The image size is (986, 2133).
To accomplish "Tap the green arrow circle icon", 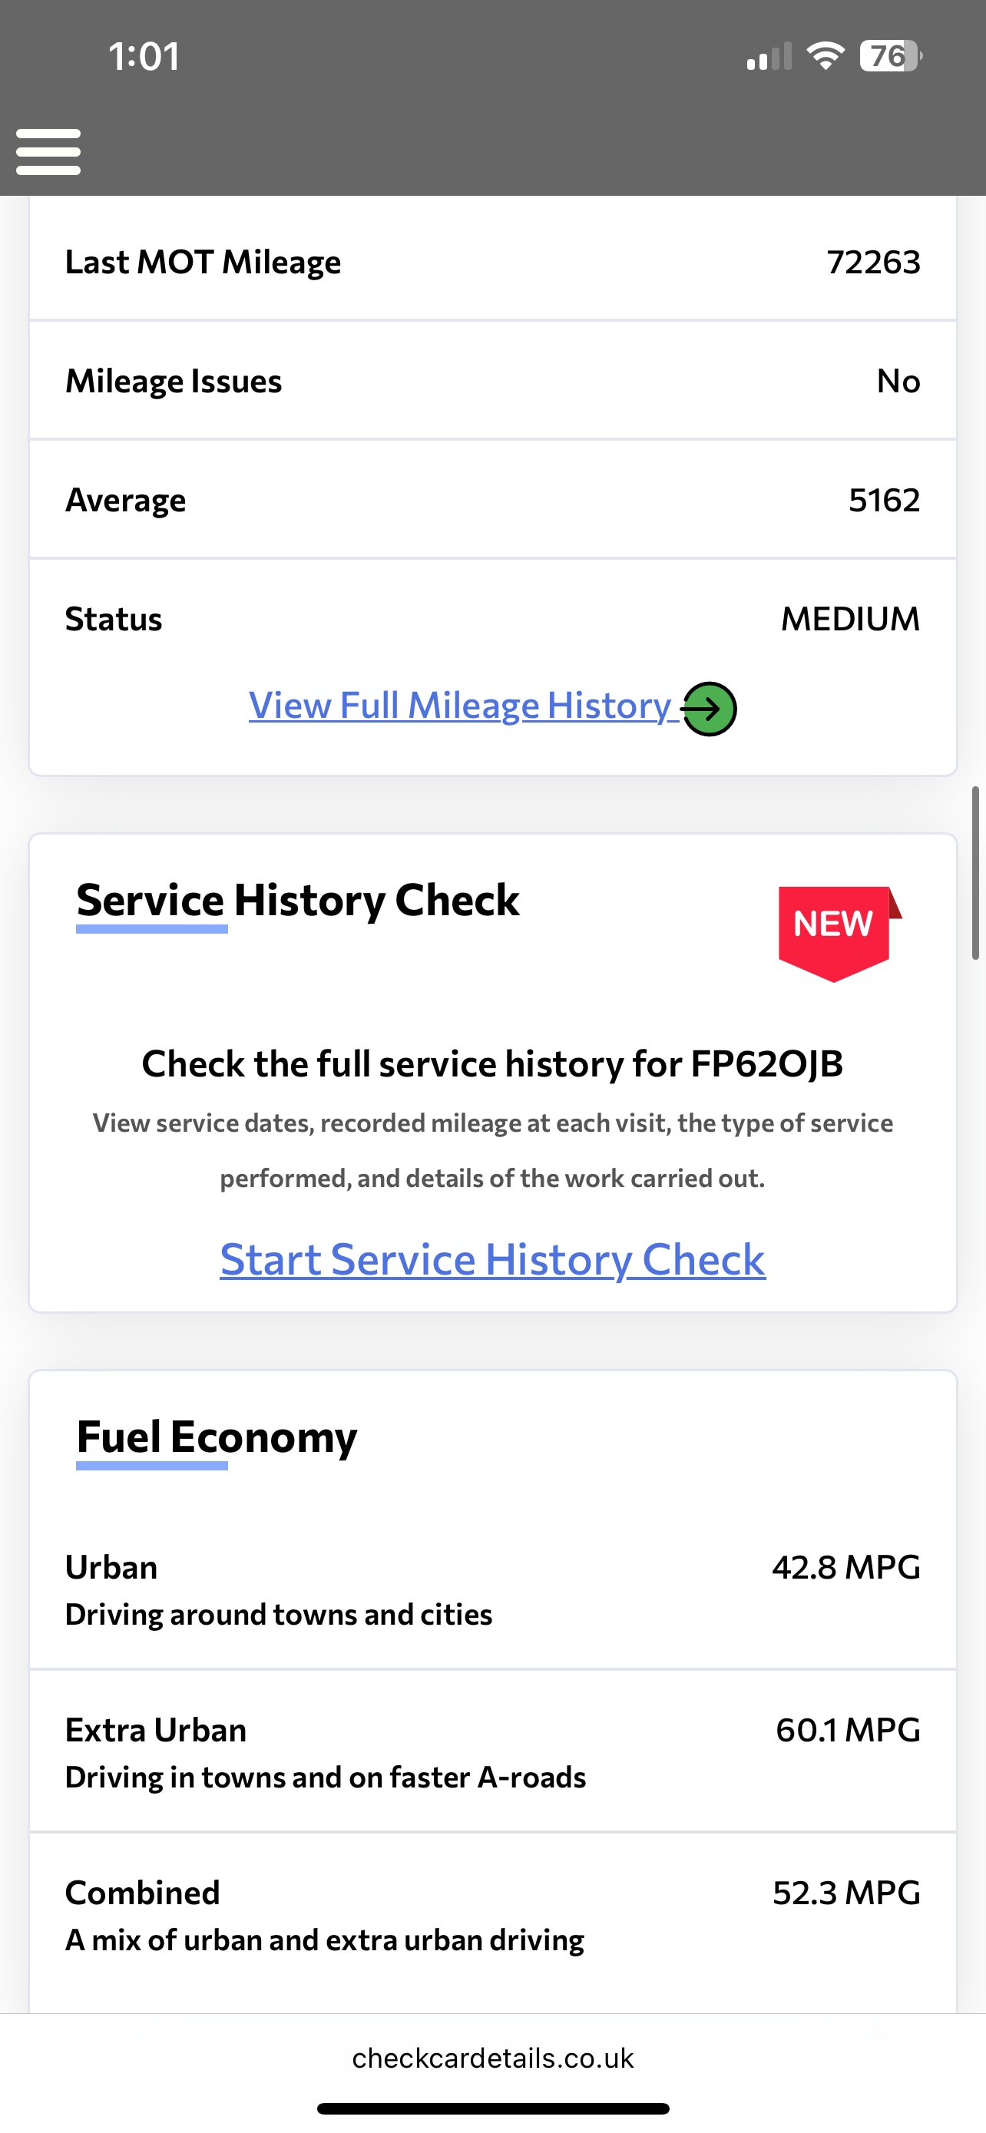I will (710, 709).
